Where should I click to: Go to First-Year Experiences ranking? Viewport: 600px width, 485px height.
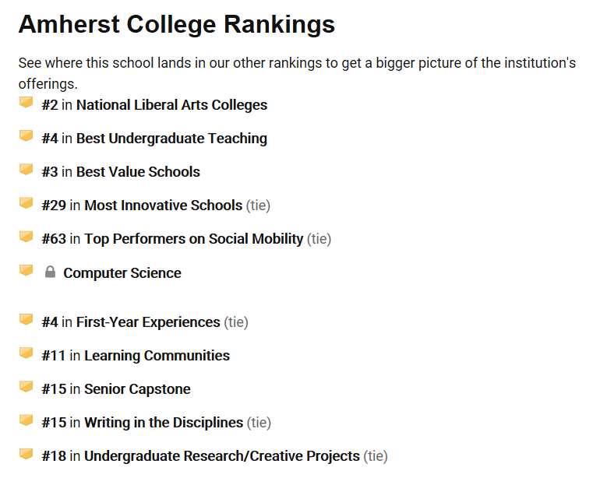[148, 322]
